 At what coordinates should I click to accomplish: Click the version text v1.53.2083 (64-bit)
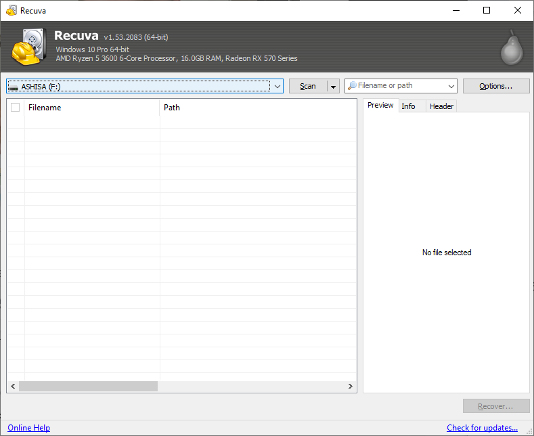136,37
